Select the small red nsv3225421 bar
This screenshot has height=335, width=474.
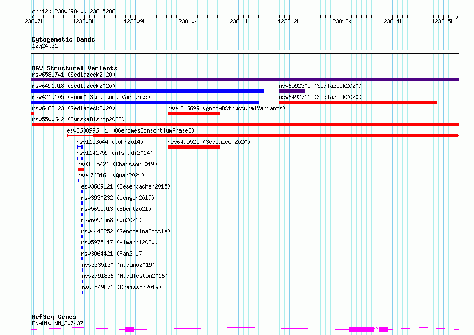pyautogui.click(x=81, y=169)
